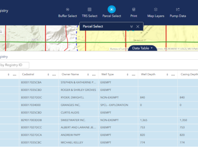198x148 pixels.
Task: Collapse the Parcel Select panel with double chevron
Action: 132,26
